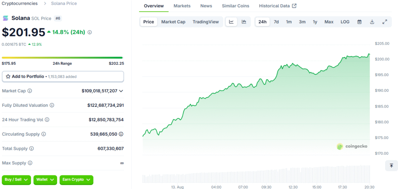Screen dimensions: 398x189
Task: Open the Buy / Sell dropdown
Action: [x=16, y=180]
